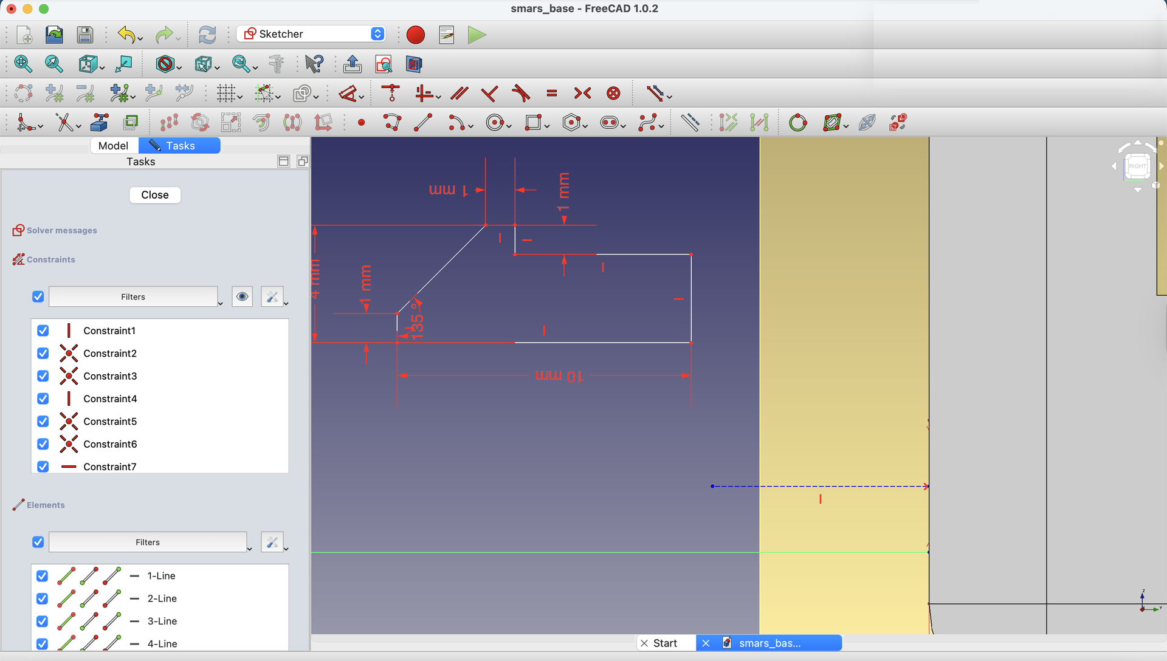Run the macro with the green play icon

click(477, 35)
